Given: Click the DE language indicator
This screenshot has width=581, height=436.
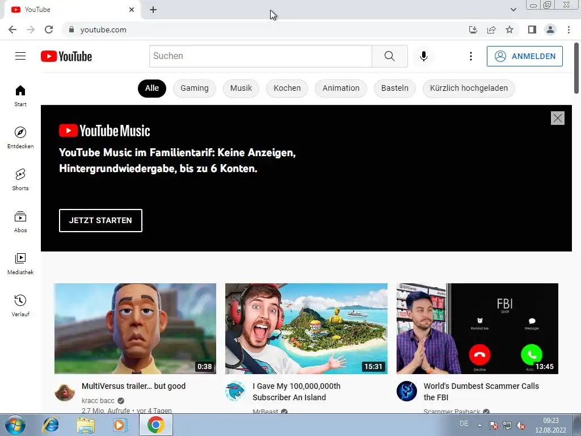Looking at the screenshot, I should click(x=464, y=424).
